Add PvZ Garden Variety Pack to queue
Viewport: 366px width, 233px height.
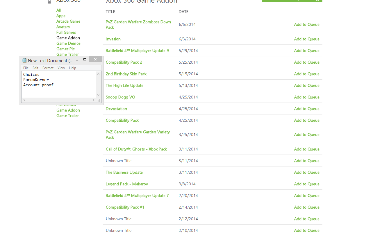(307, 135)
